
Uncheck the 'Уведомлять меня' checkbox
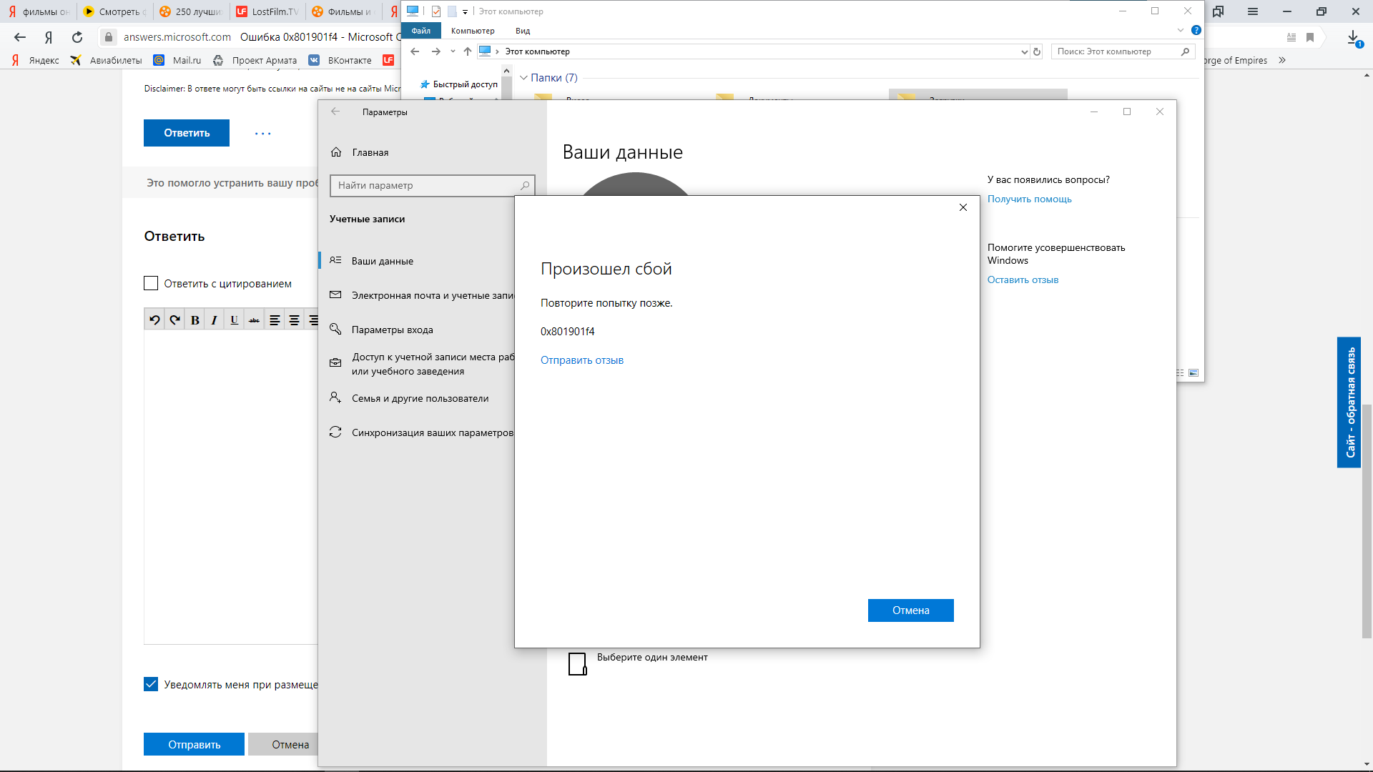click(151, 685)
